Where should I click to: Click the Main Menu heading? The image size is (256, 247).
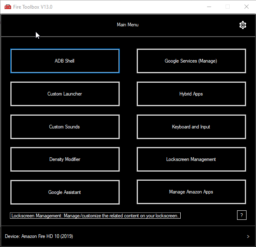pos(128,25)
